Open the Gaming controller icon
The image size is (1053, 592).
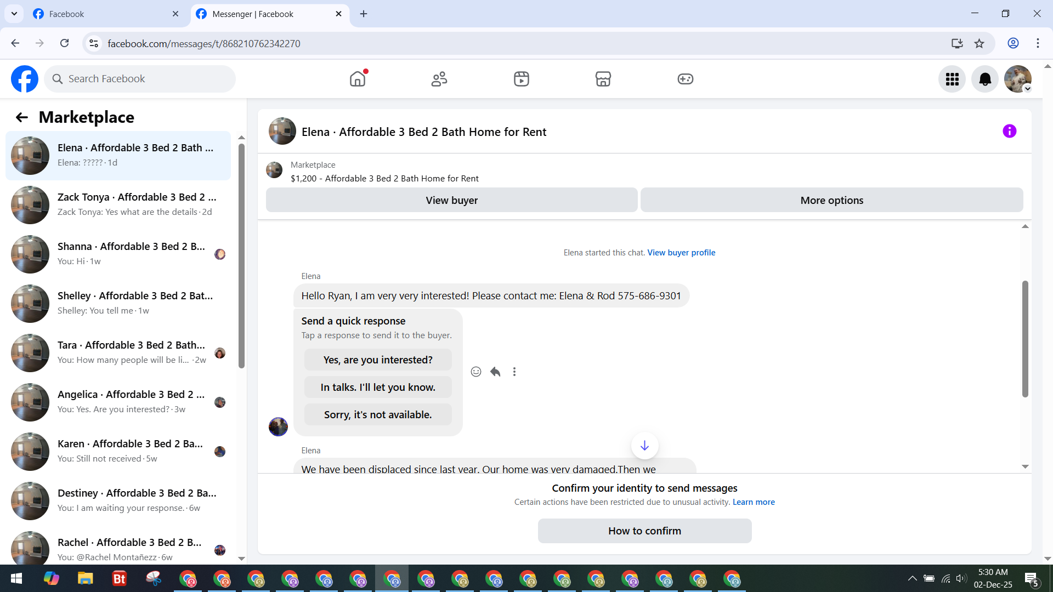685,79
